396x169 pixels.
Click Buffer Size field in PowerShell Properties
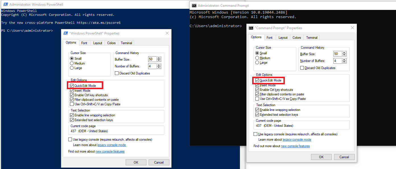(x=152, y=59)
